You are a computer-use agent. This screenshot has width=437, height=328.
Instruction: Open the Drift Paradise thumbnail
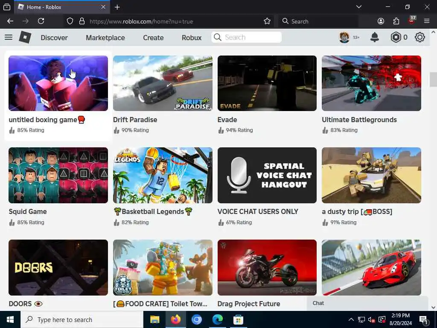[x=163, y=83]
